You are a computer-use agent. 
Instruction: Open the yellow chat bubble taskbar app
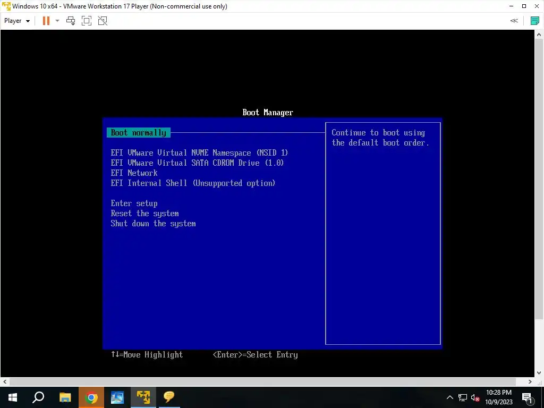[x=169, y=397]
